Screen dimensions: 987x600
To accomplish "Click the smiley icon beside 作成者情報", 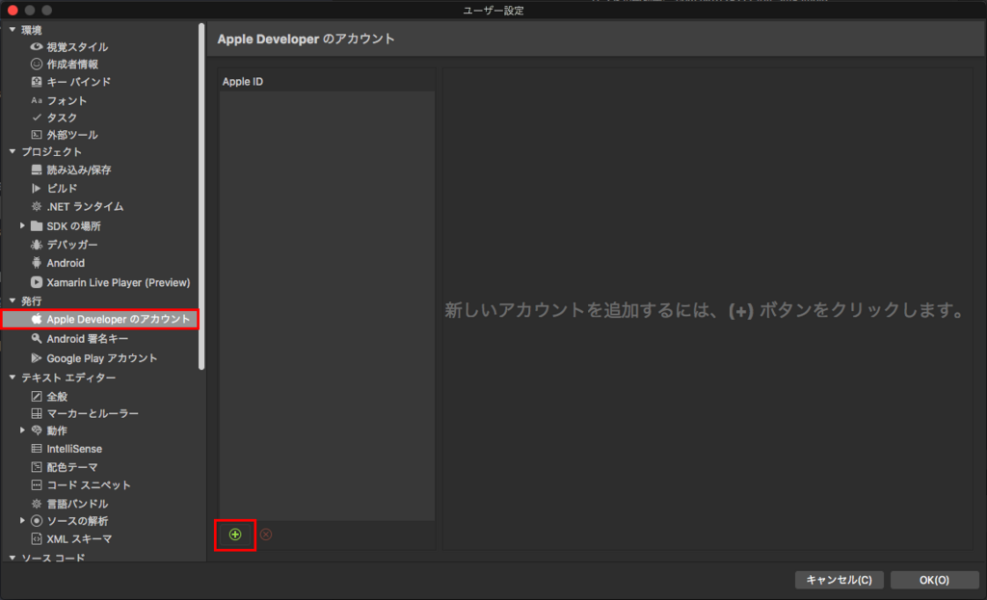I will tap(37, 65).
